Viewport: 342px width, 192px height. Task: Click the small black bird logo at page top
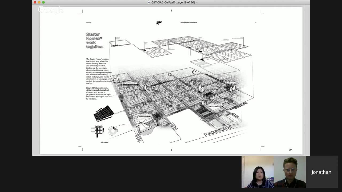[x=159, y=23]
